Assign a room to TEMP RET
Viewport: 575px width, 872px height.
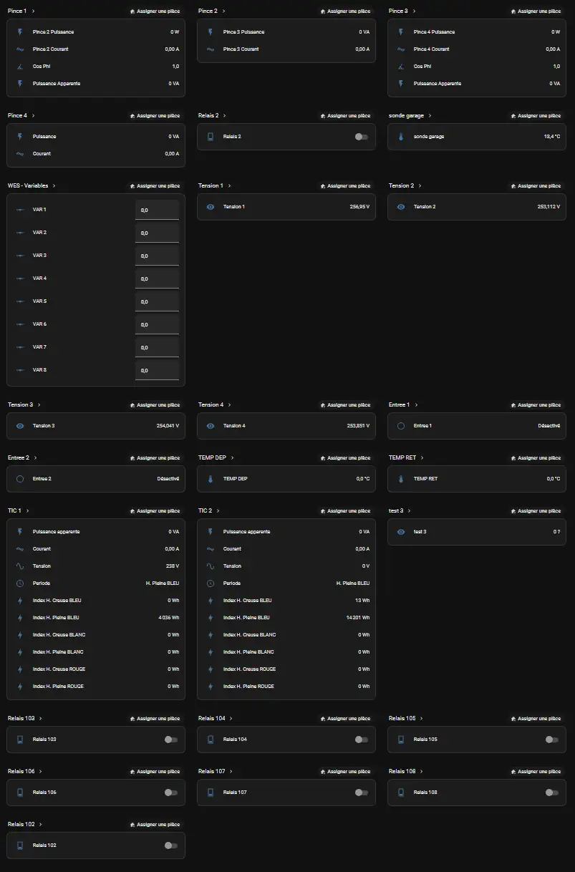tap(536, 458)
